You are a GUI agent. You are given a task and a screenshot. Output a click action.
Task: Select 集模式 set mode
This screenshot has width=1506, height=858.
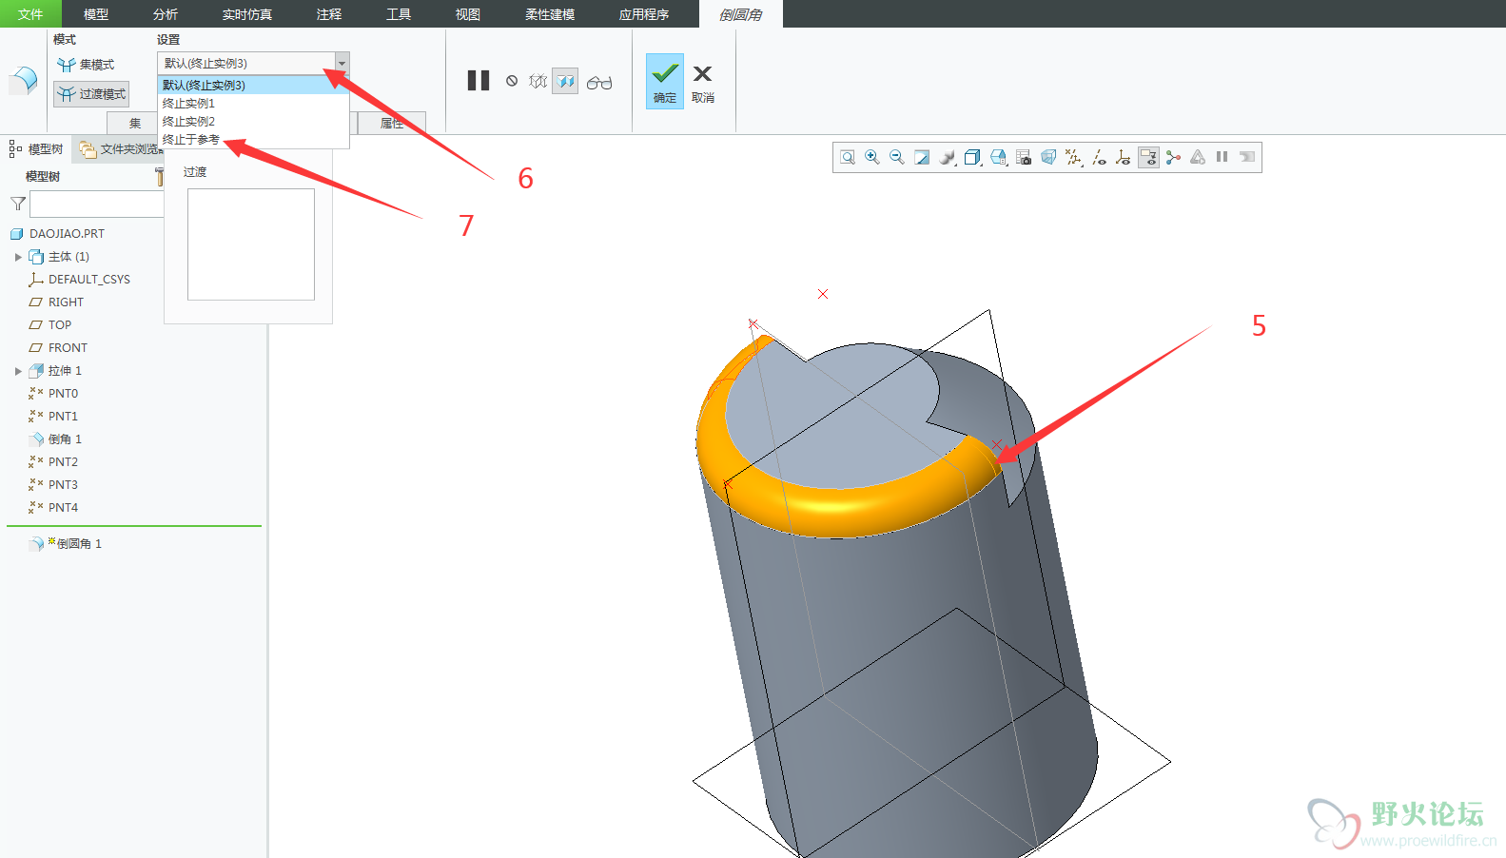pos(86,65)
